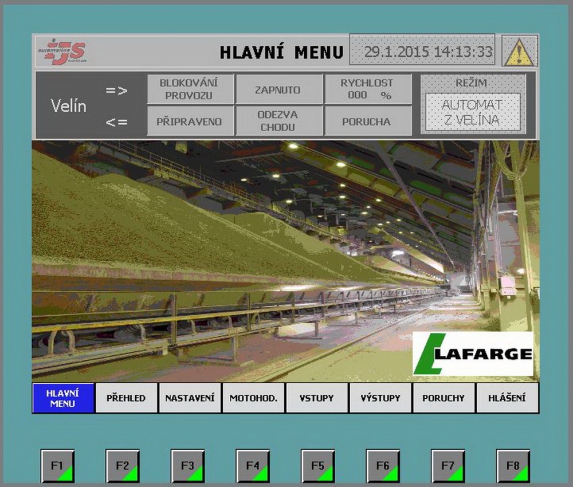Go to the PORUCHY screen
Screen dimensions: 573x487
pyautogui.click(x=444, y=398)
